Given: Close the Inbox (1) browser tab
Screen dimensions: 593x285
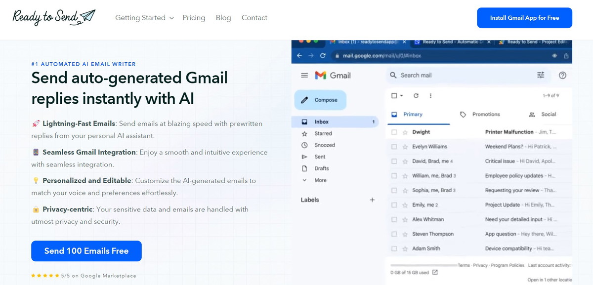Looking at the screenshot, I should [405, 42].
